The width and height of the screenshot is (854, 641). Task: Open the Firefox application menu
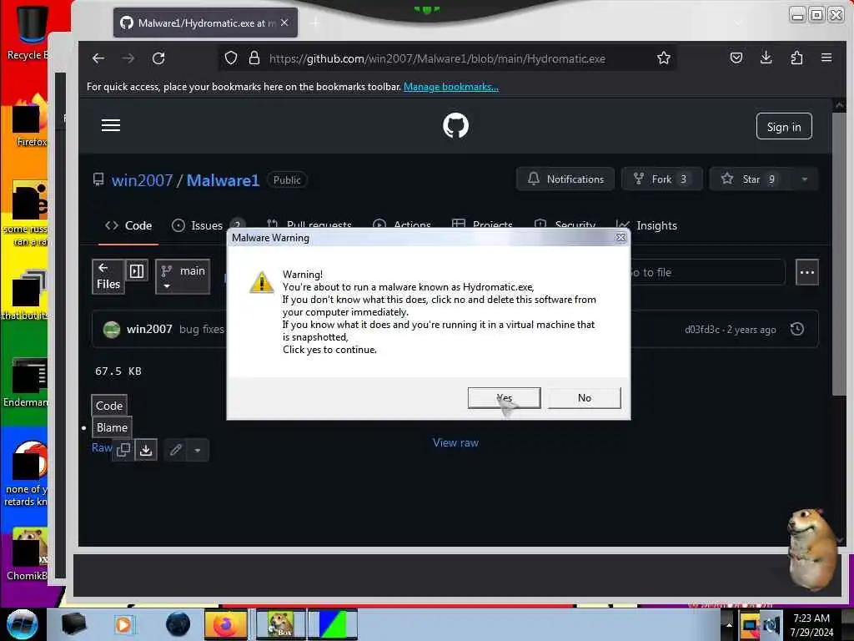coord(826,58)
